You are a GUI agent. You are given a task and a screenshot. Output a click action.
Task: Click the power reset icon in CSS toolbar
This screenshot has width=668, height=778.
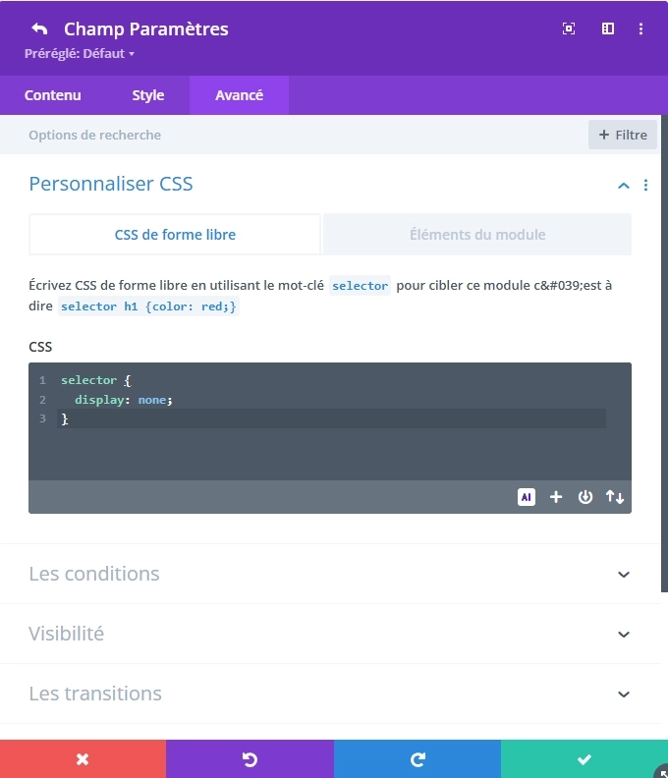tap(585, 497)
